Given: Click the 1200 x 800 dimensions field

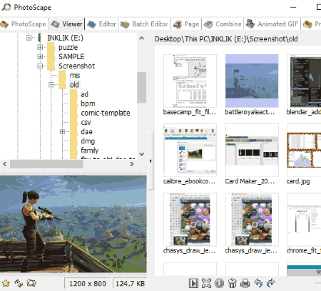Looking at the screenshot, I should 87,283.
